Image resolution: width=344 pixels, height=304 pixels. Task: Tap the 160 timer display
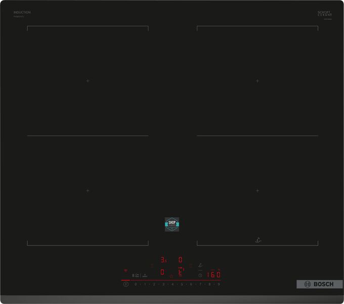pyautogui.click(x=214, y=275)
